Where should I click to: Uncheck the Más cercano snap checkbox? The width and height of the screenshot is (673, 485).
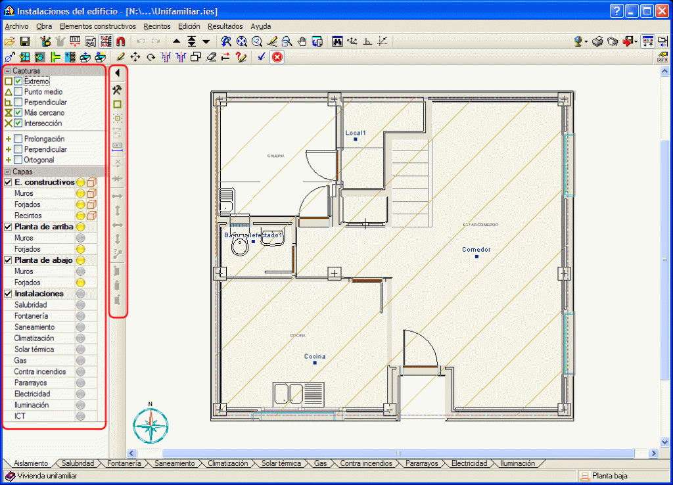tap(18, 112)
